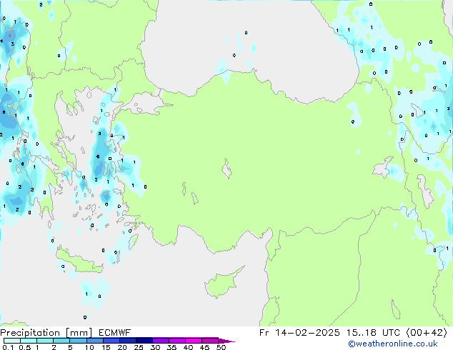Click the 20–25 mm dark blue swatch
453x350 pixels.
point(127,341)
